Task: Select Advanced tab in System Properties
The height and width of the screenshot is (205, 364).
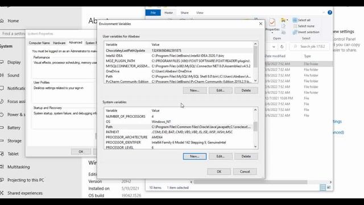Action: pyautogui.click(x=76, y=43)
